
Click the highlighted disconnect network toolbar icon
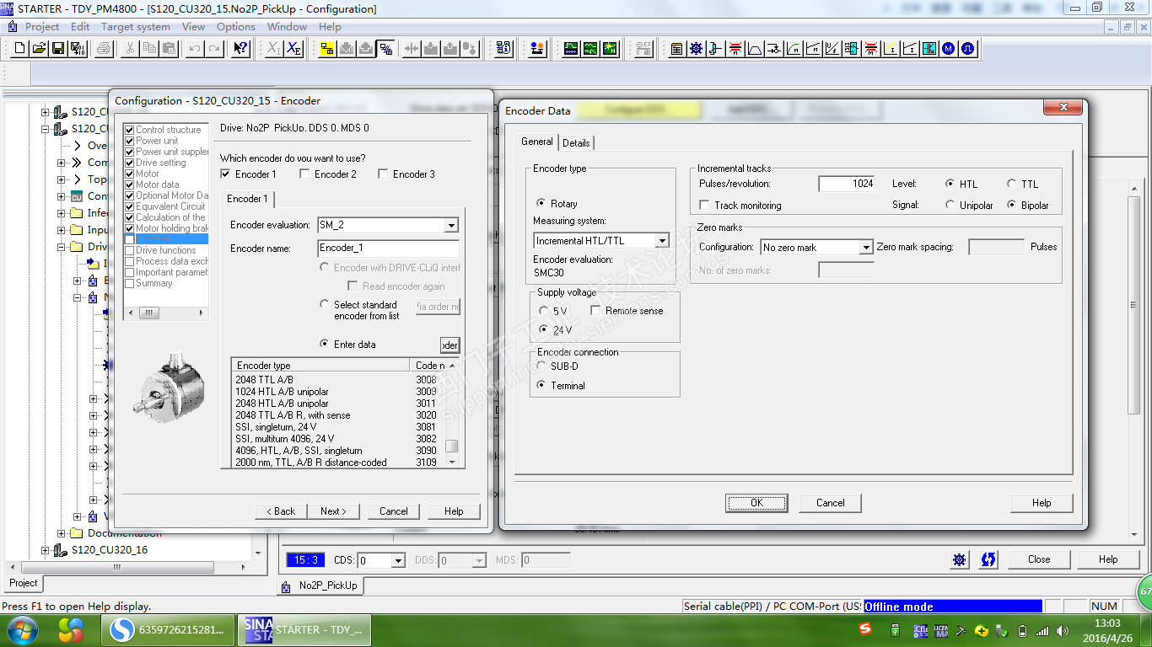(x=385, y=49)
